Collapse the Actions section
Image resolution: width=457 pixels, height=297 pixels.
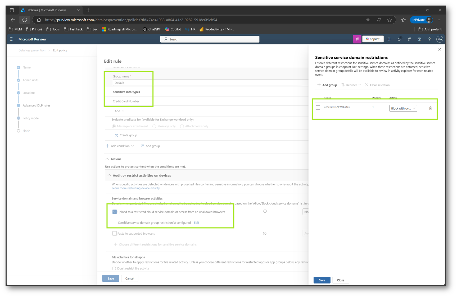(x=107, y=159)
